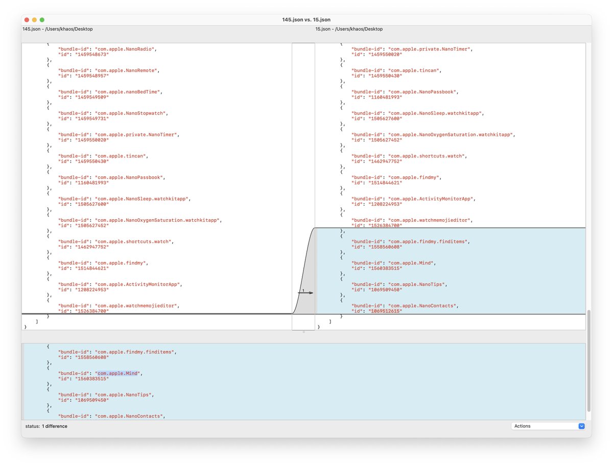Viewport: 613px width, 466px height.
Task: Click id 1459549509 in the left pane
Action: pos(92,97)
